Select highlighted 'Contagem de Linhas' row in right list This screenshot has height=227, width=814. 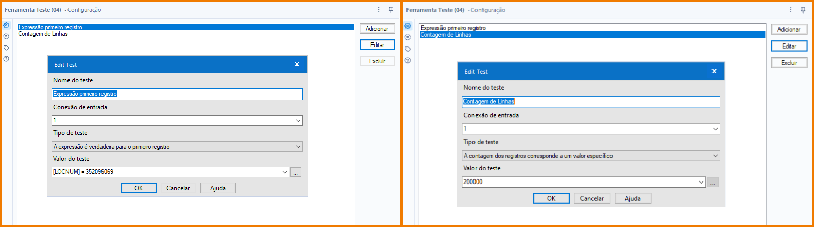tap(592, 35)
